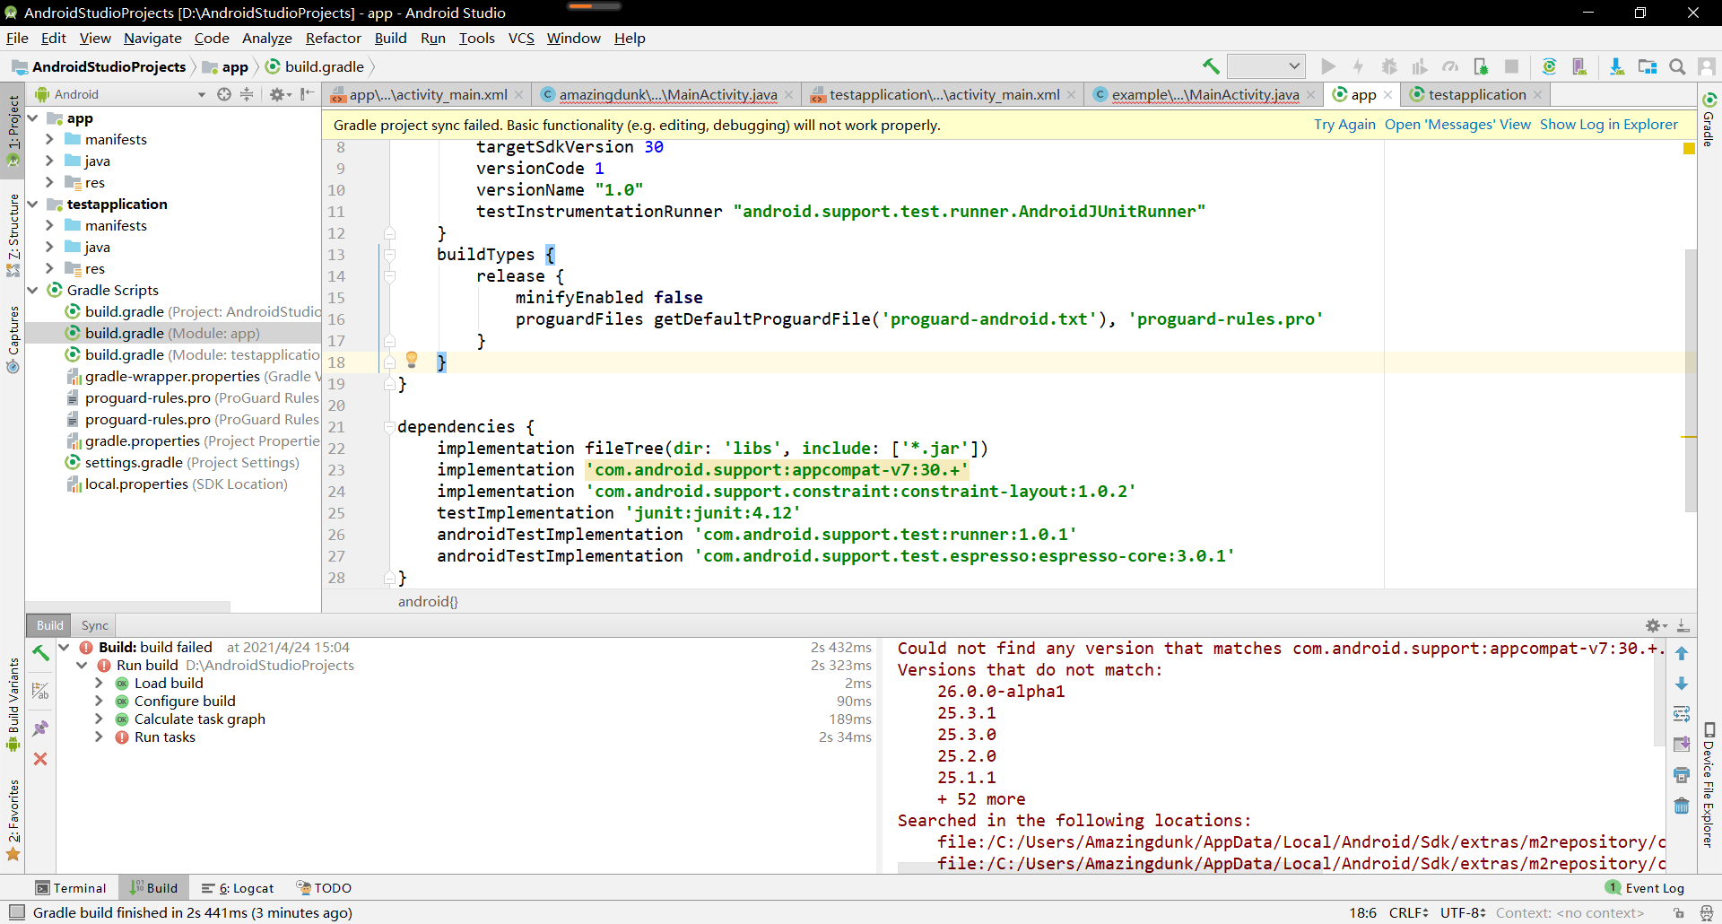Viewport: 1722px width, 924px height.
Task: Expand the Run tasks node
Action: [99, 737]
